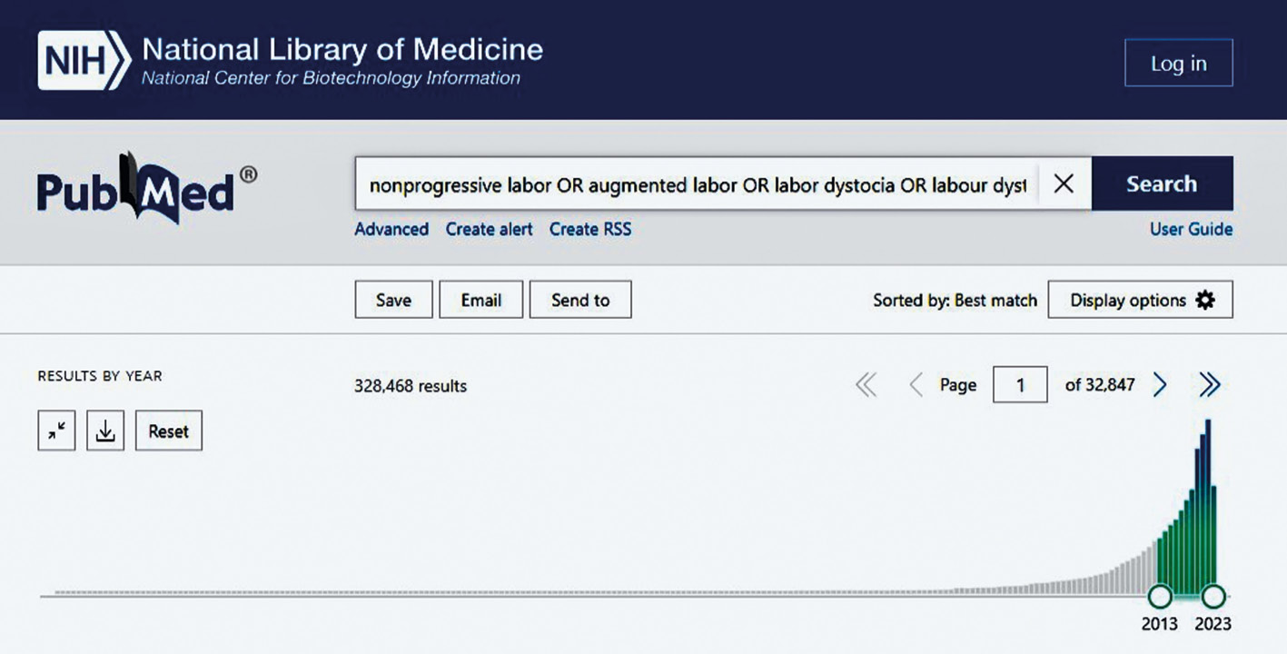Click the Create alert link
The image size is (1287, 654).
point(489,230)
